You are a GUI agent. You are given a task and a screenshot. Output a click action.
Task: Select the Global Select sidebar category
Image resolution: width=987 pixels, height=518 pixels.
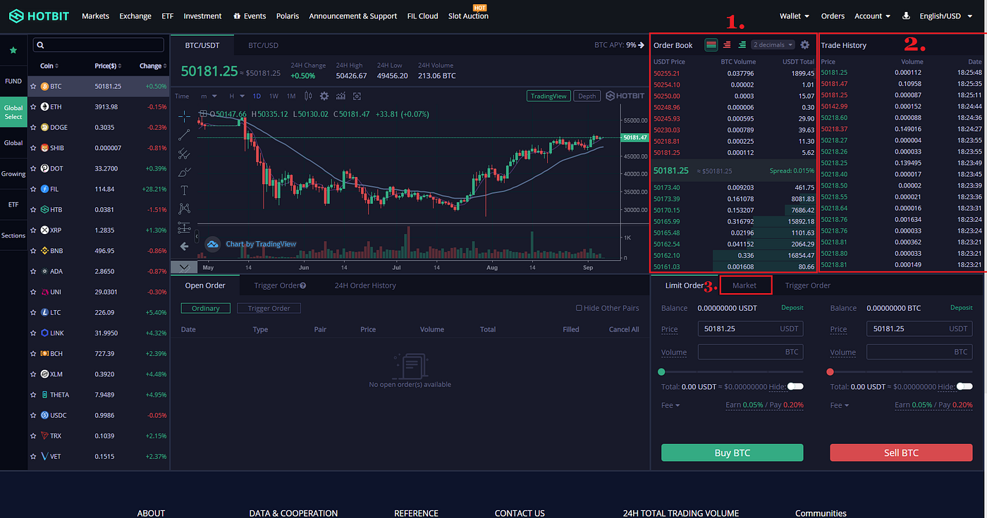coord(13,112)
